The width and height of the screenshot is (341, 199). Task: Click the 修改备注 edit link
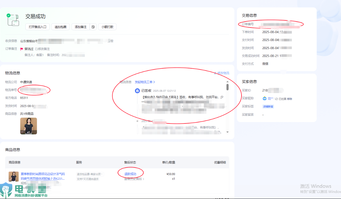[x=42, y=49]
